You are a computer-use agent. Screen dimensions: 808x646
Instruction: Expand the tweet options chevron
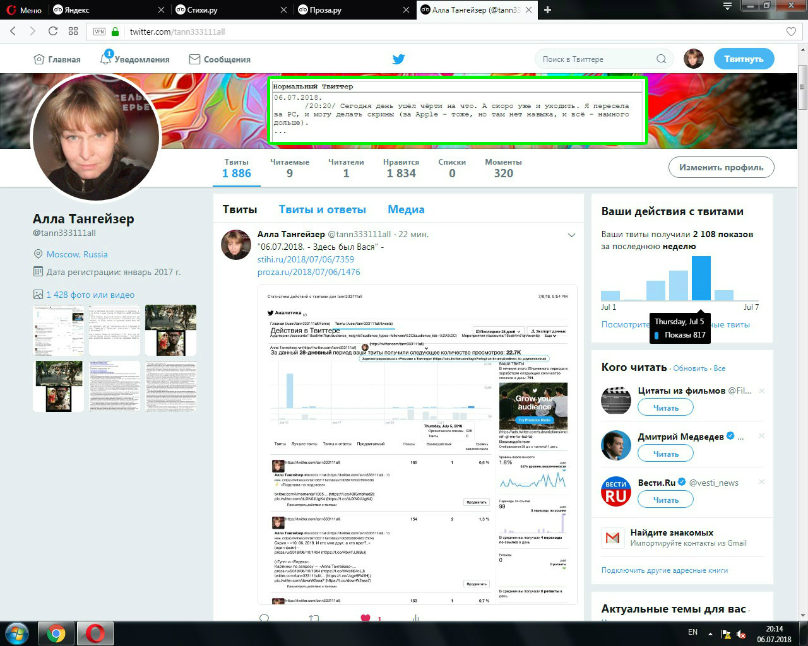click(571, 235)
